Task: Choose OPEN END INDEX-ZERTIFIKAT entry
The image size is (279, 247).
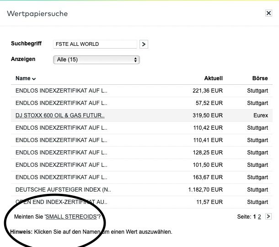Action: click(x=61, y=202)
